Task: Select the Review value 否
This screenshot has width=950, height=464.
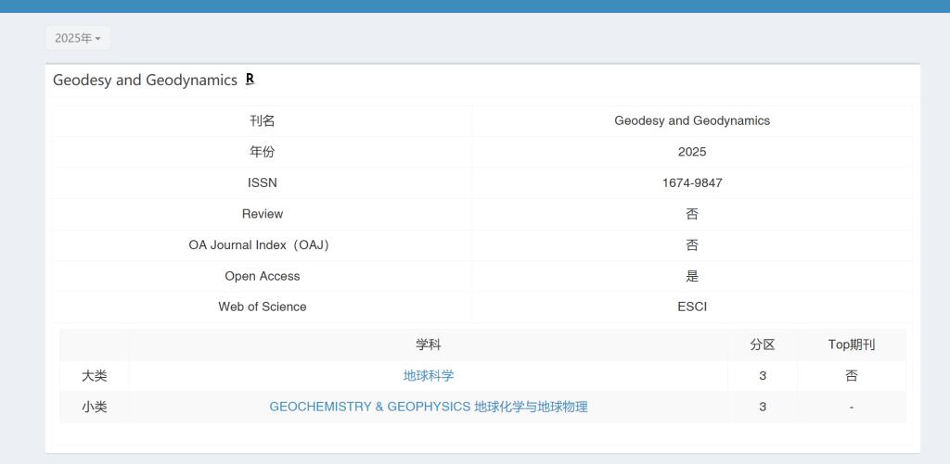Action: pyautogui.click(x=692, y=214)
